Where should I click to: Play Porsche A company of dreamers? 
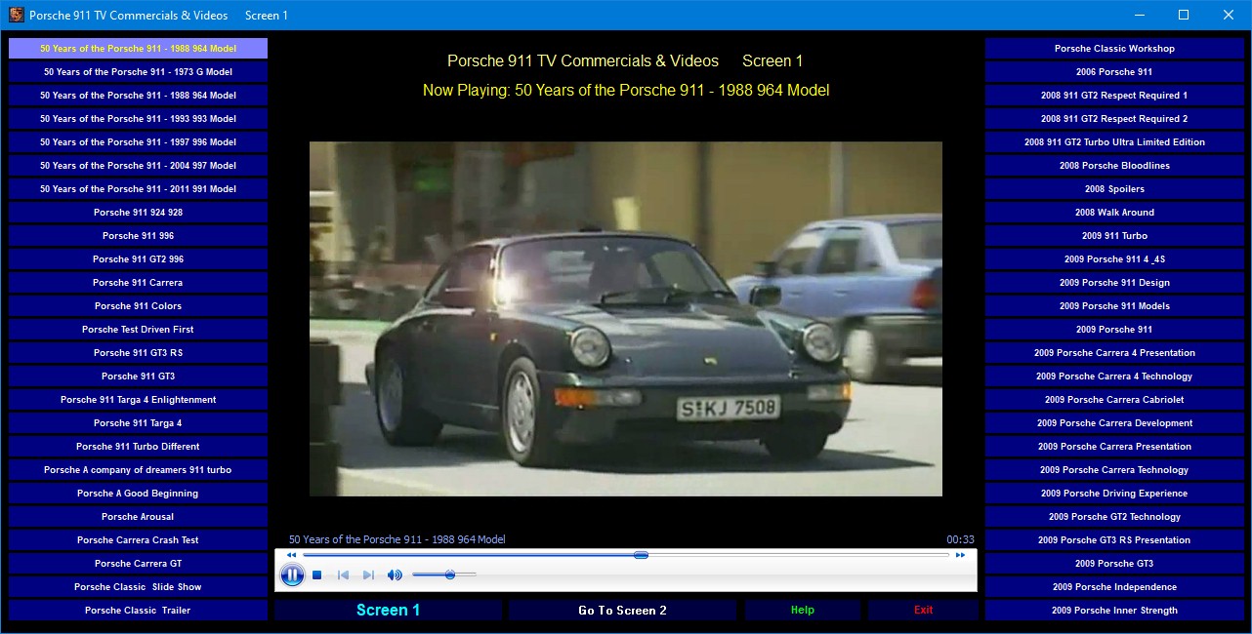click(138, 470)
